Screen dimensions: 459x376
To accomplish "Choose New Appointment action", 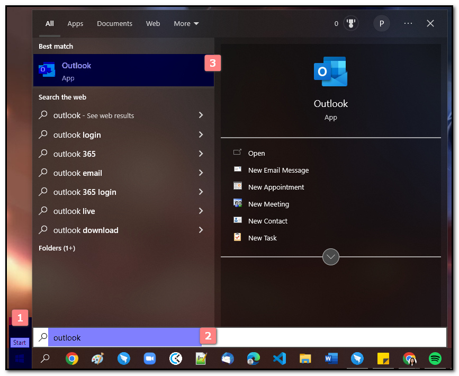I will pos(276,187).
